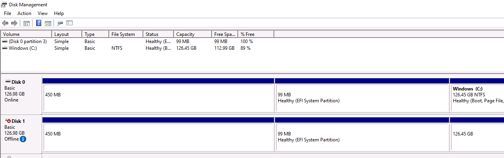504x158 pixels.
Task: Open the Action menu
Action: pyautogui.click(x=24, y=13)
